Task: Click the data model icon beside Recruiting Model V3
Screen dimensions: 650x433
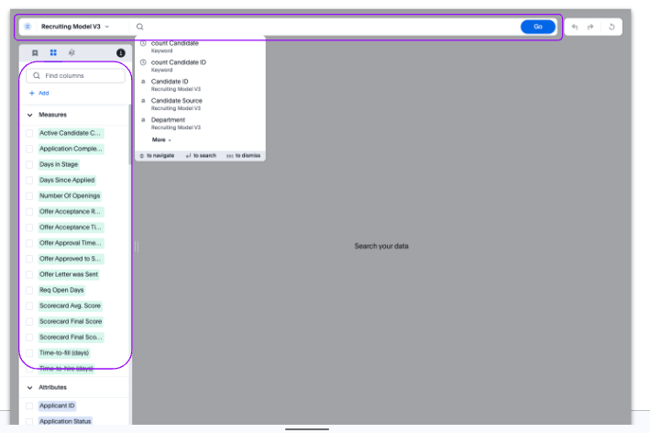Action: [28, 27]
